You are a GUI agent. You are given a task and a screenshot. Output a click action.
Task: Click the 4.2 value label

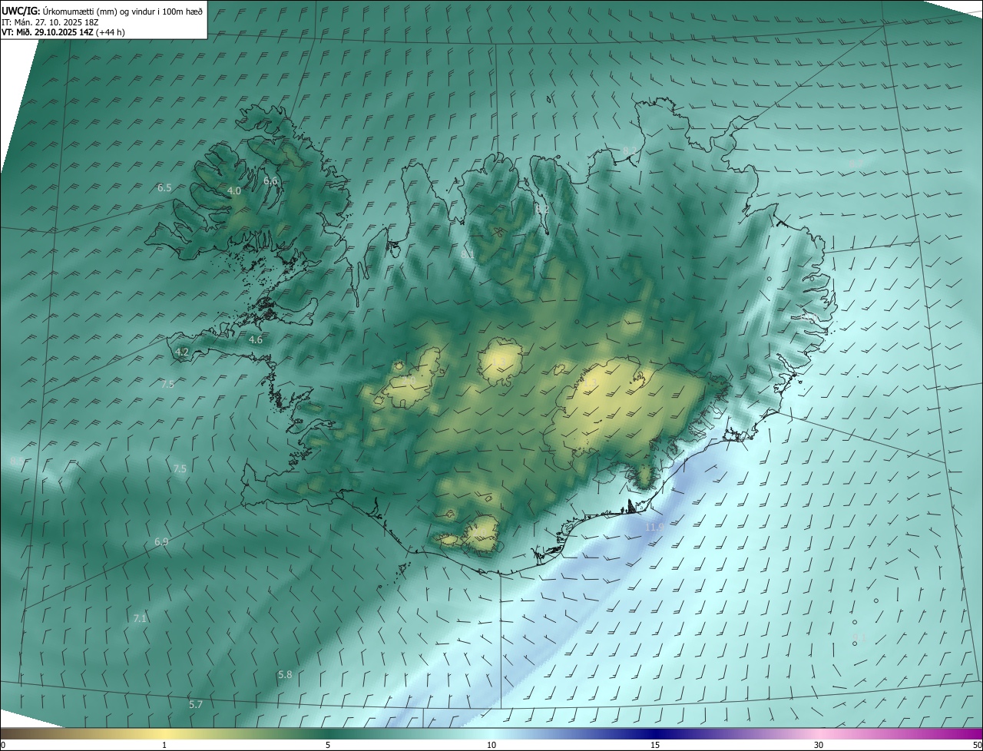(182, 352)
